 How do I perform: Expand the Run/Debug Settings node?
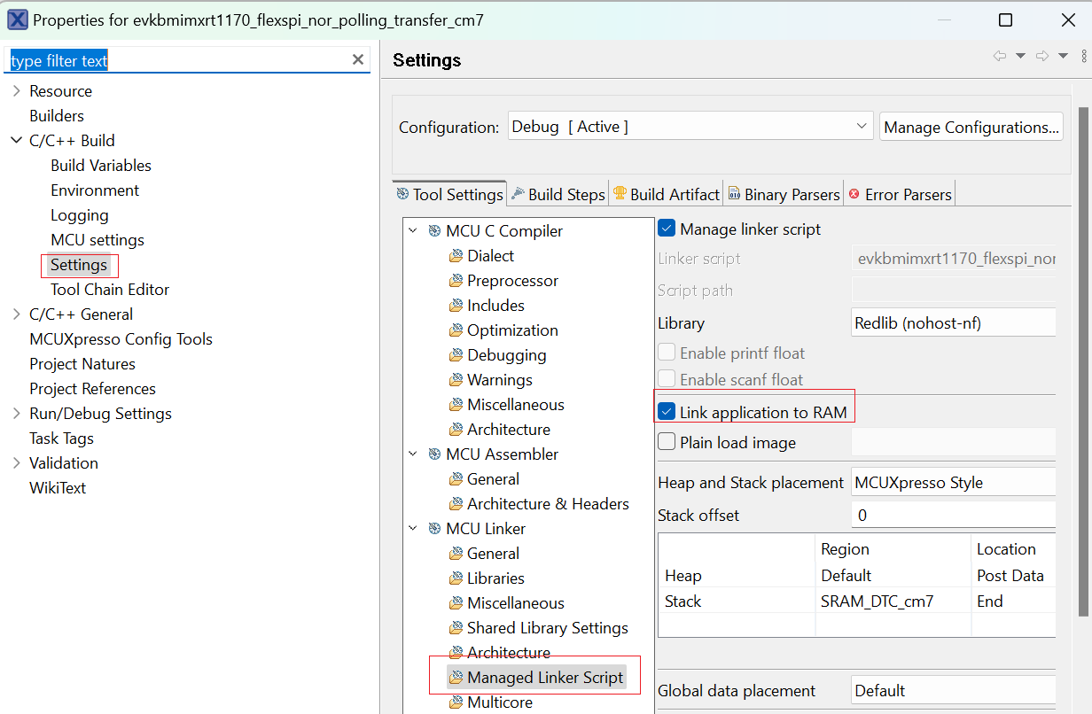pyautogui.click(x=17, y=414)
